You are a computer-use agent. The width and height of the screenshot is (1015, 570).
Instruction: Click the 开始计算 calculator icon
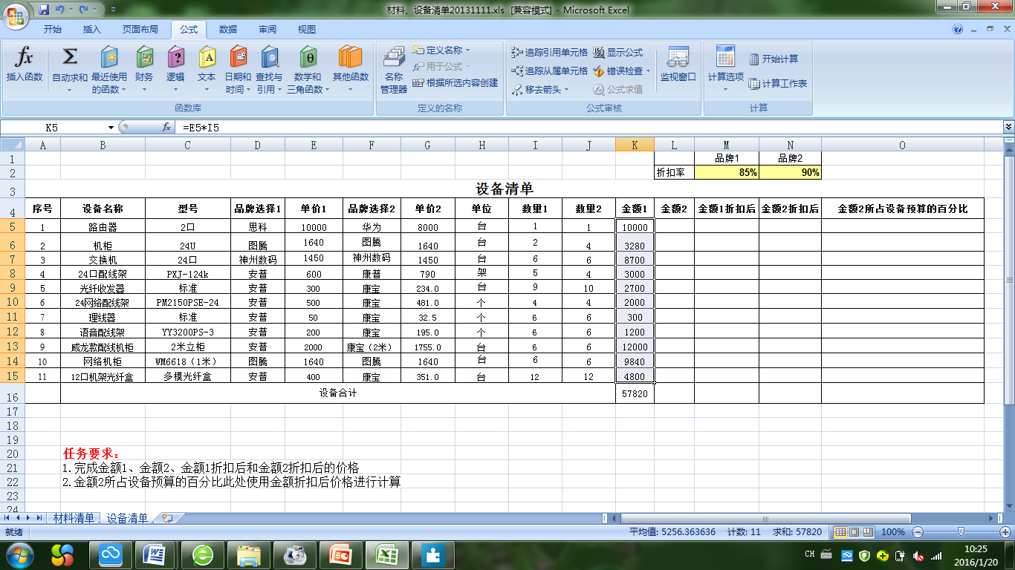[774, 59]
